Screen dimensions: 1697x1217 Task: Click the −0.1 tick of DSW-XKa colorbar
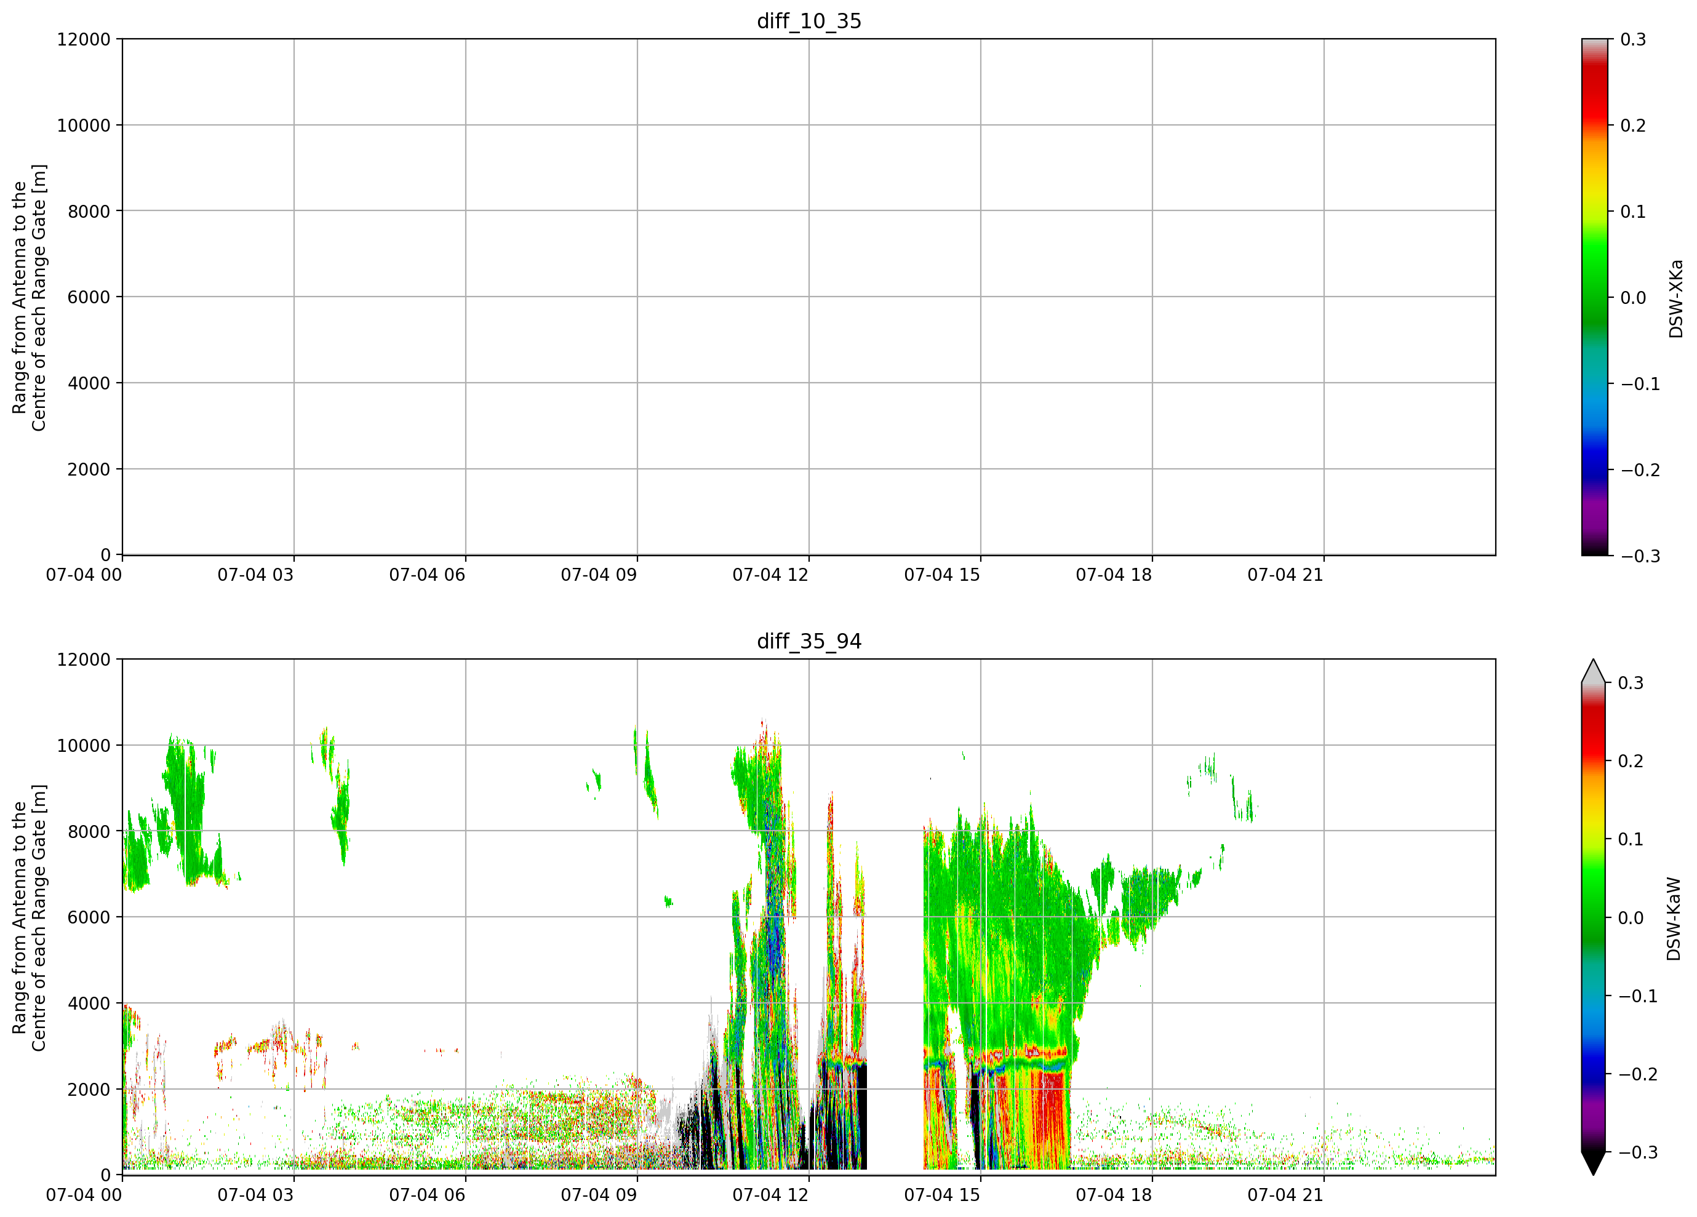(x=1640, y=384)
